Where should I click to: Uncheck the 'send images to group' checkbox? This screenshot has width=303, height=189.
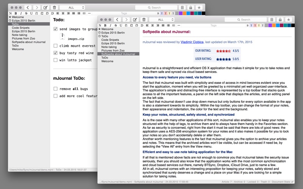(55, 29)
